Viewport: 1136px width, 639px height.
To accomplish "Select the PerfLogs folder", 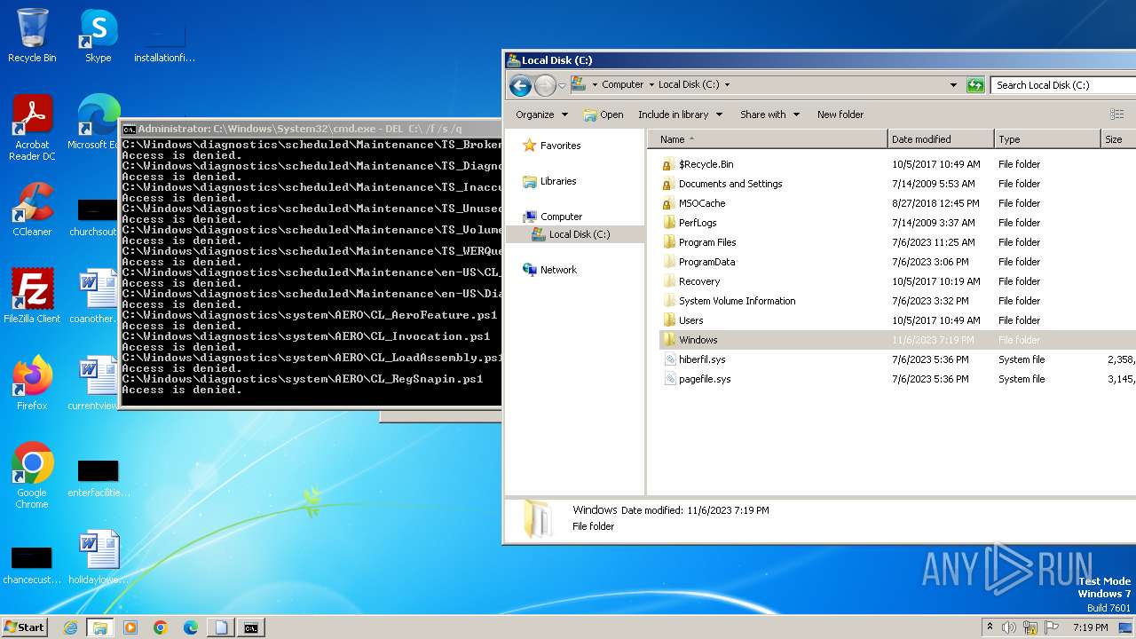I will pos(689,223).
